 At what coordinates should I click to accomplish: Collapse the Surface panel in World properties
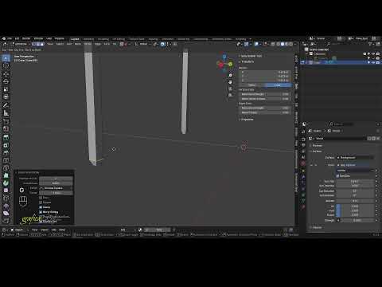(317, 151)
